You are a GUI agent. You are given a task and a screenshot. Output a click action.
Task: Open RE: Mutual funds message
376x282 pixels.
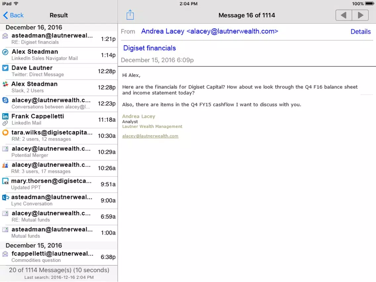coord(59,216)
